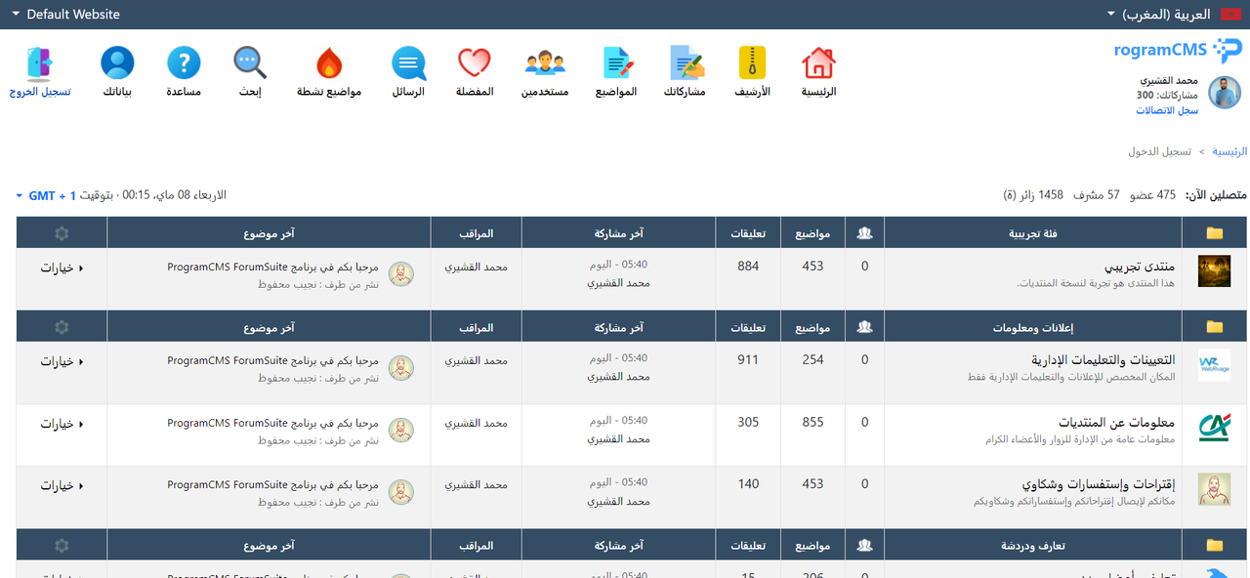This screenshot has width=1250, height=578.
Task: Open العربية (المغرب) language dropdown
Action: (1158, 15)
